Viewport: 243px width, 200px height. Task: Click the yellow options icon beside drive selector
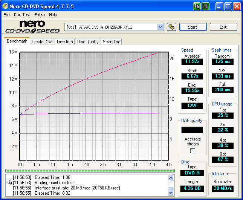[171, 27]
